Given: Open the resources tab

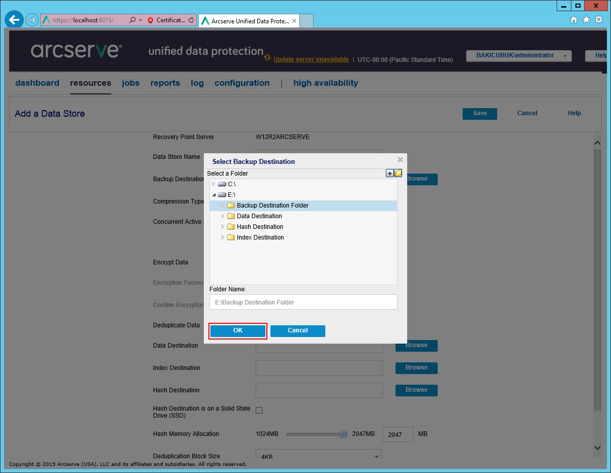Looking at the screenshot, I should 90,83.
